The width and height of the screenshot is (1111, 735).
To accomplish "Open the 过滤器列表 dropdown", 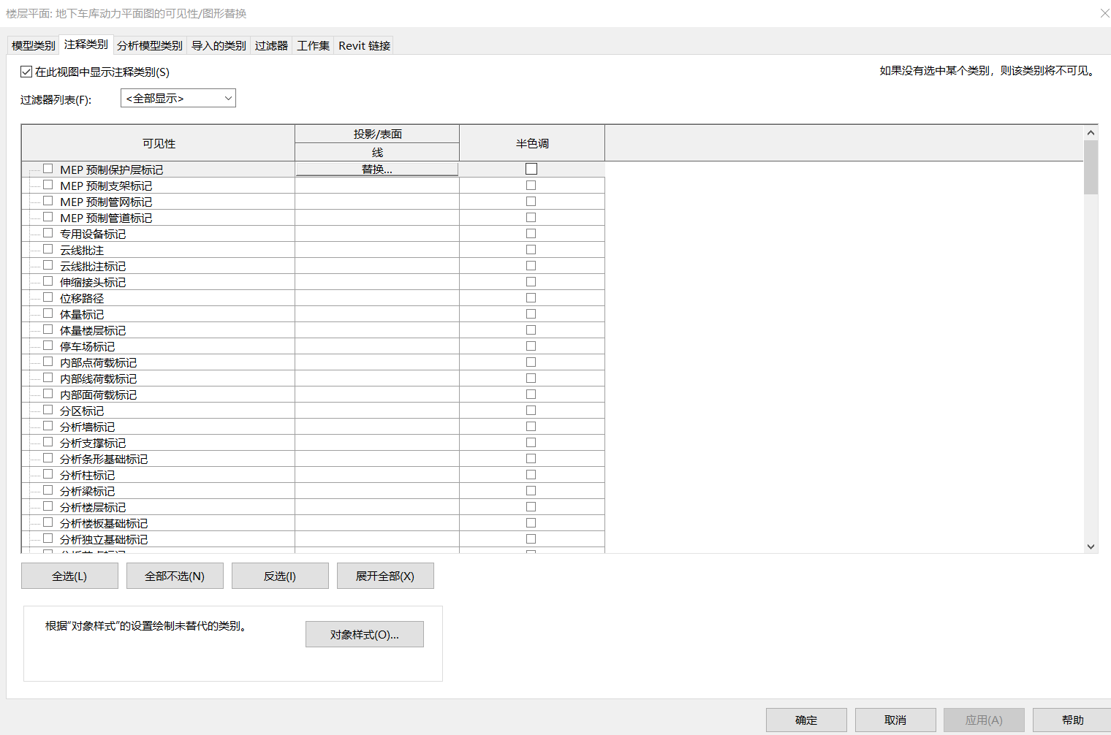I will click(178, 98).
